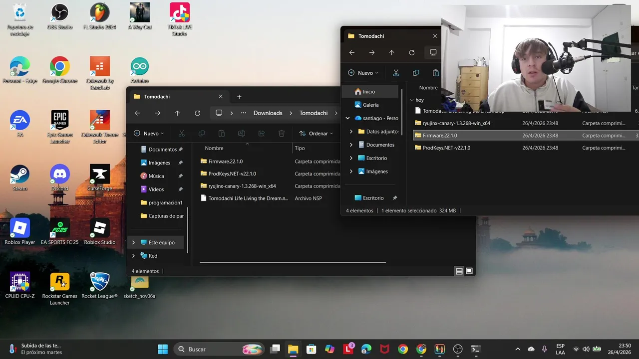Open File Explorer from the taskbar
Viewport: 639px width, 359px height.
pos(293,349)
